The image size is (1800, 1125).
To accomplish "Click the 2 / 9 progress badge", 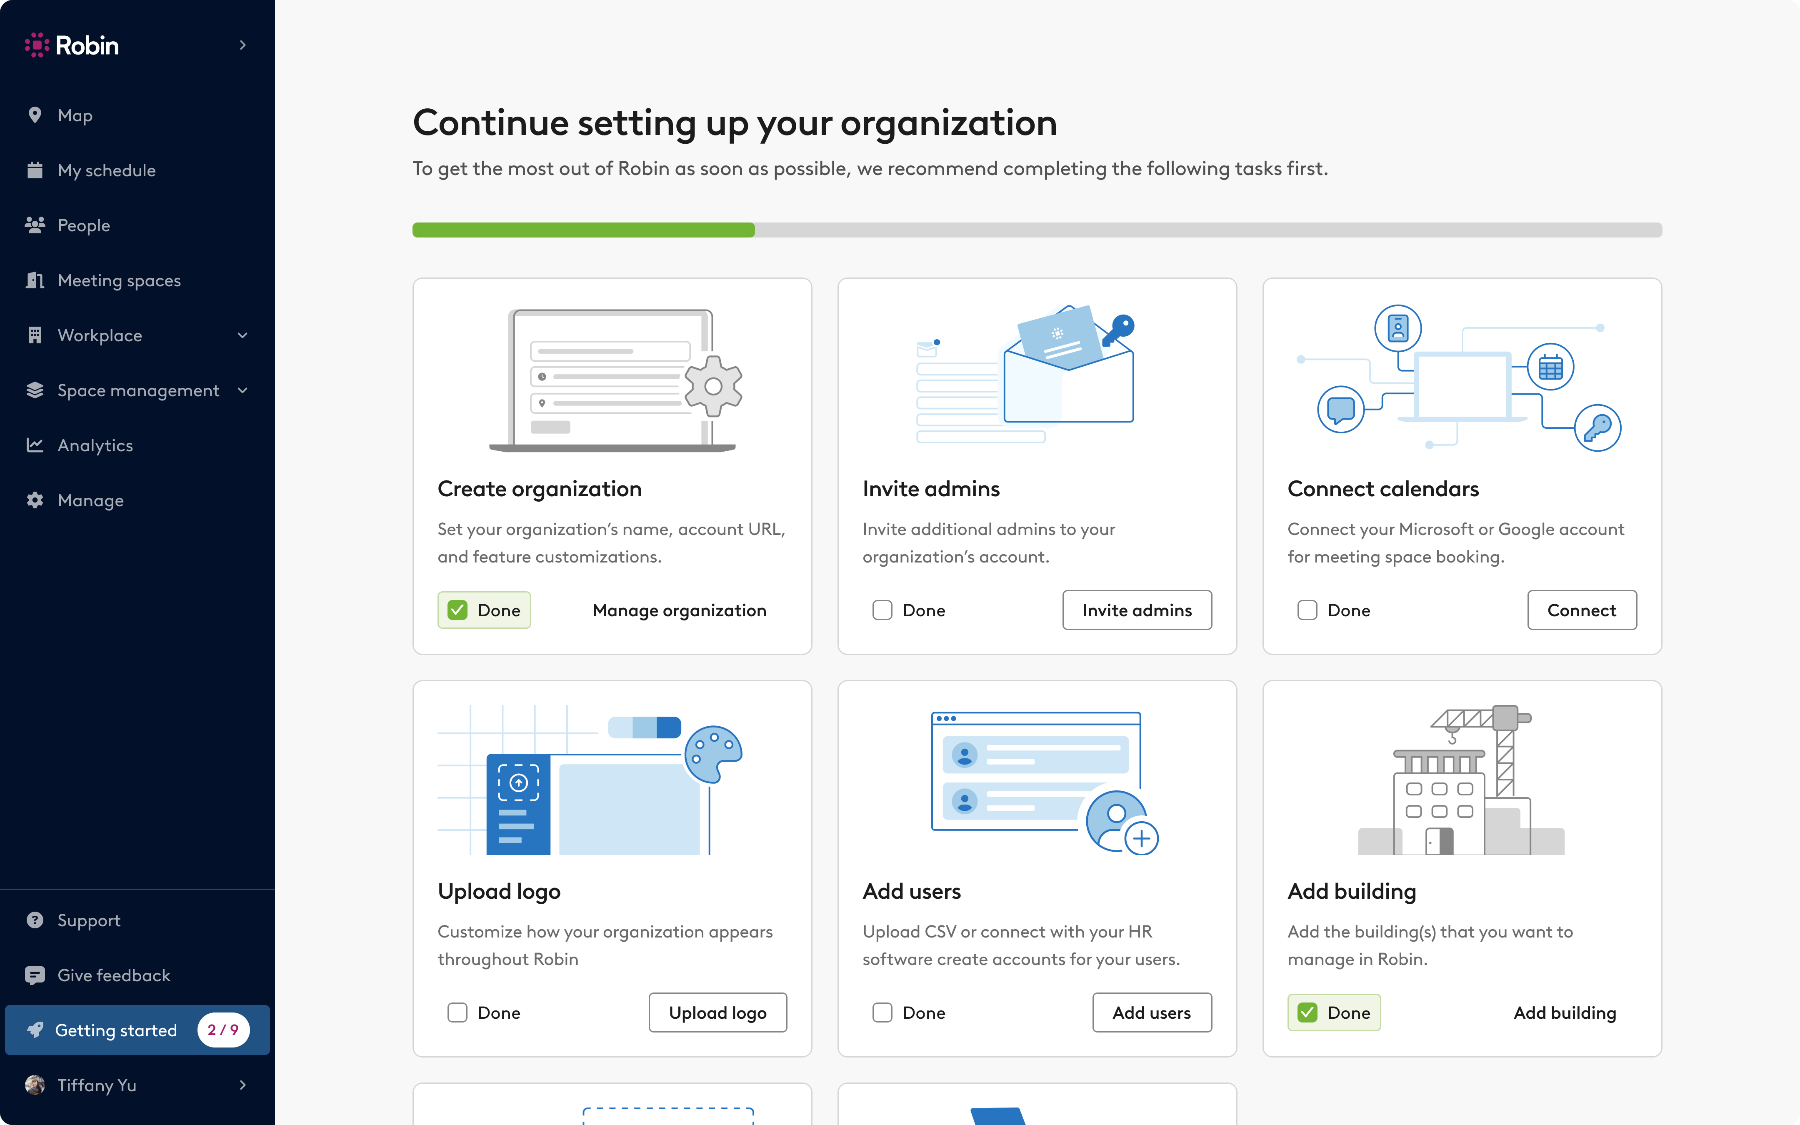I will 223,1030.
